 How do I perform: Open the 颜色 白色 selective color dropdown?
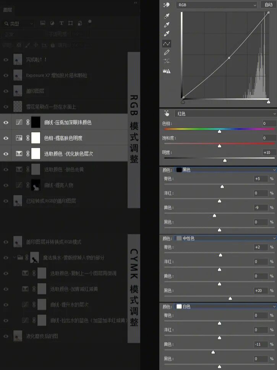(x=226, y=306)
